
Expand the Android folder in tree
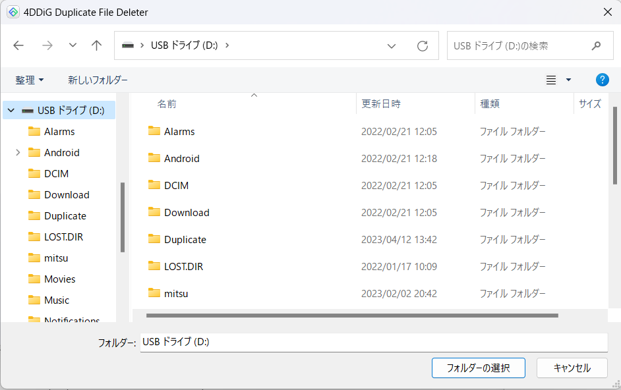coord(18,153)
